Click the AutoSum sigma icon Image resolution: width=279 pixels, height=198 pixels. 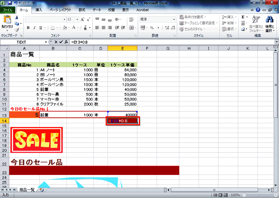coord(243,17)
